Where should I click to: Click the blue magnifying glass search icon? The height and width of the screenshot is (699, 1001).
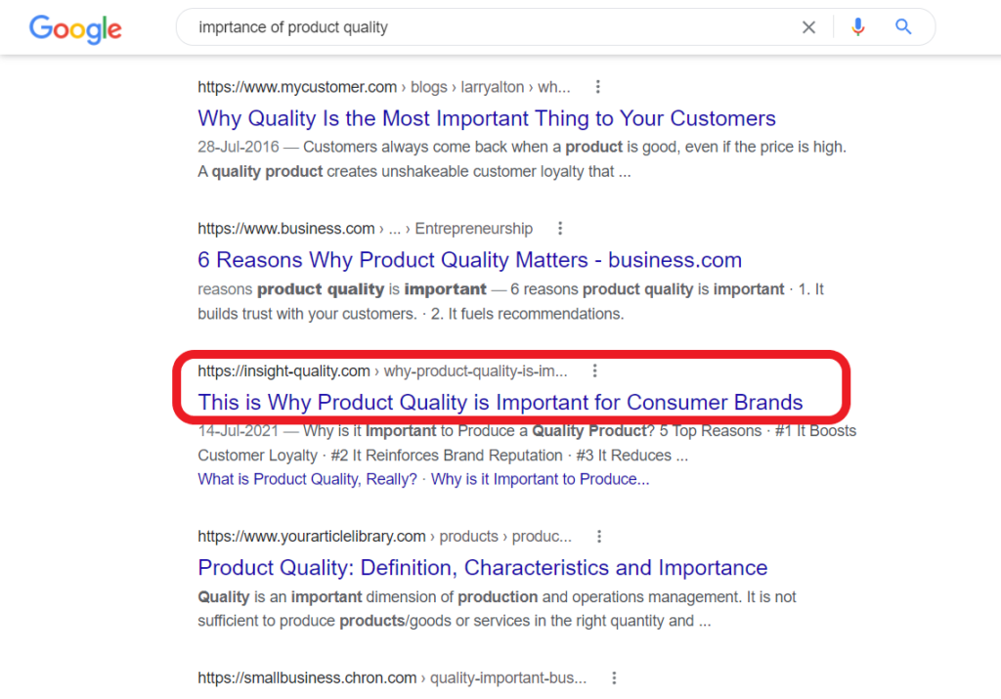pyautogui.click(x=902, y=26)
